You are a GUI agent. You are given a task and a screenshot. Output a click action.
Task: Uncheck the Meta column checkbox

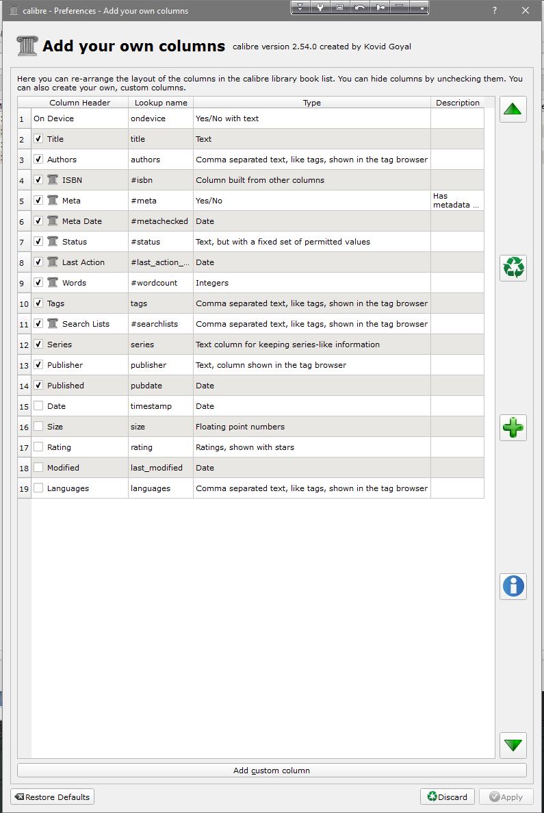click(38, 200)
